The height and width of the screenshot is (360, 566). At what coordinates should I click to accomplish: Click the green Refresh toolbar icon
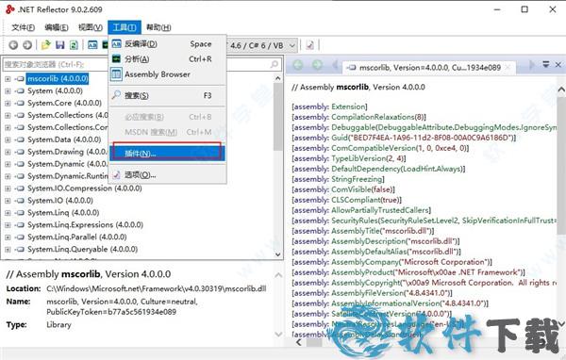pyautogui.click(x=74, y=44)
